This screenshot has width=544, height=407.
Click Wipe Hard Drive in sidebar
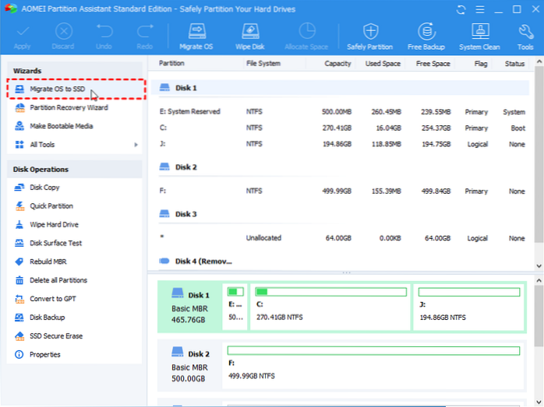54,224
